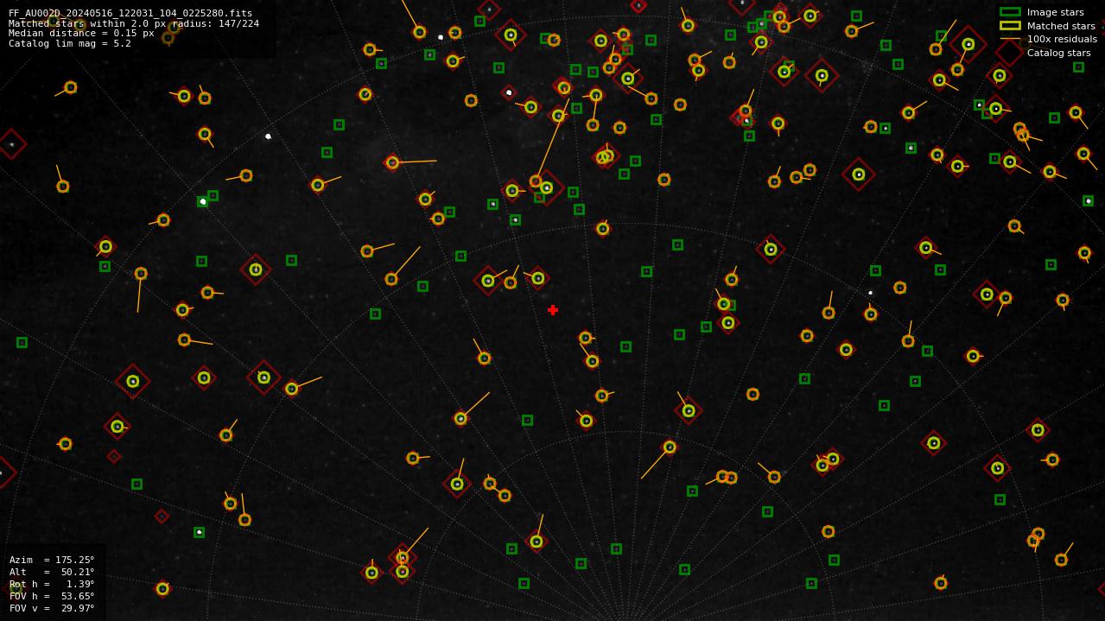Click the red cross center marker
This screenshot has width=1105, height=621.
(553, 310)
